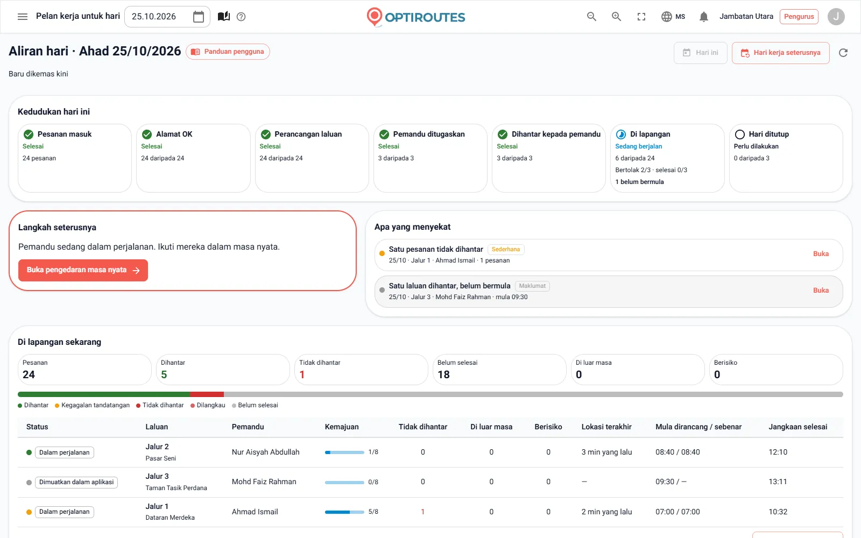Click driver name Mohd Faiz Rahman
The width and height of the screenshot is (861, 538).
tap(264, 482)
